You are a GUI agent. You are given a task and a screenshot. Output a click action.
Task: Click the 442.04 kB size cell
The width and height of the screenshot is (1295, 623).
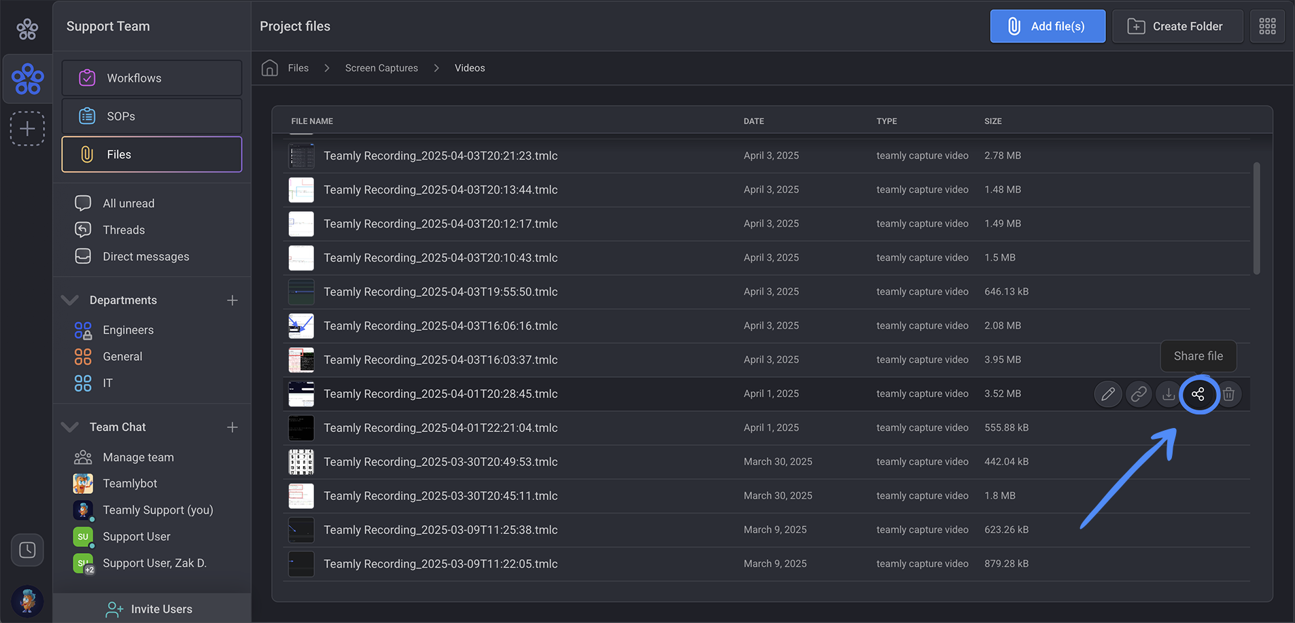pyautogui.click(x=1006, y=461)
